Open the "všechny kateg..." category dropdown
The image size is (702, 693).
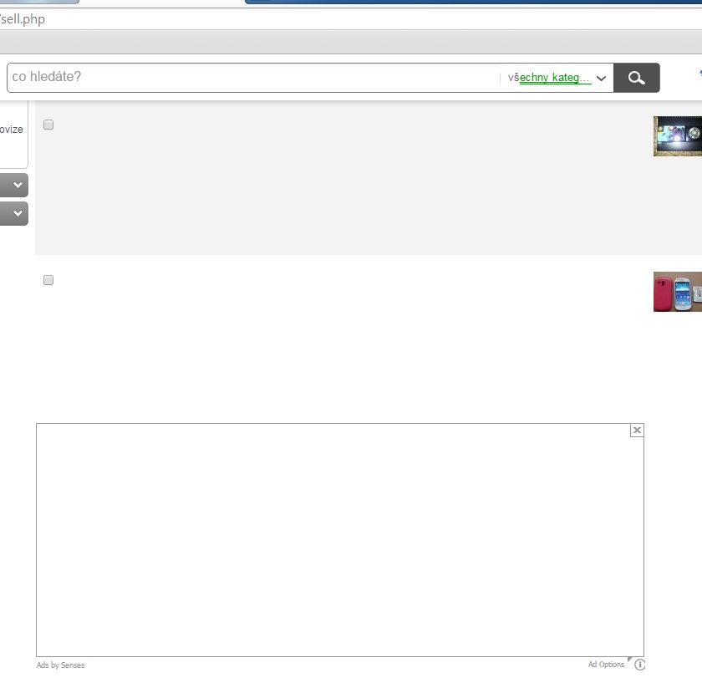click(x=557, y=78)
